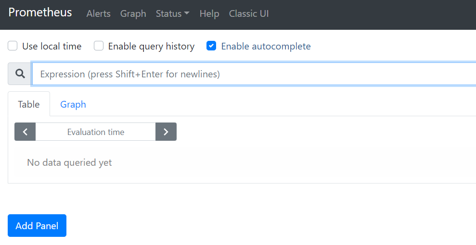Open the Help page link
This screenshot has width=476, height=245.
[x=209, y=13]
